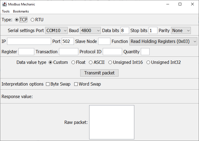Maximize the Modbus Mechanic window
Viewport: 199px width, 141px height.
point(180,4)
